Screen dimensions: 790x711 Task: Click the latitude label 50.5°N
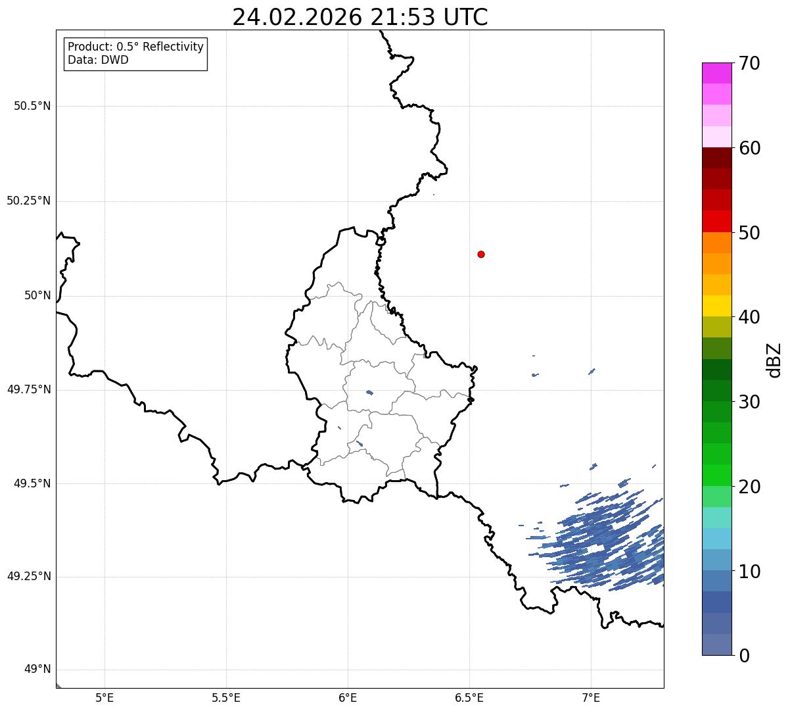32,106
